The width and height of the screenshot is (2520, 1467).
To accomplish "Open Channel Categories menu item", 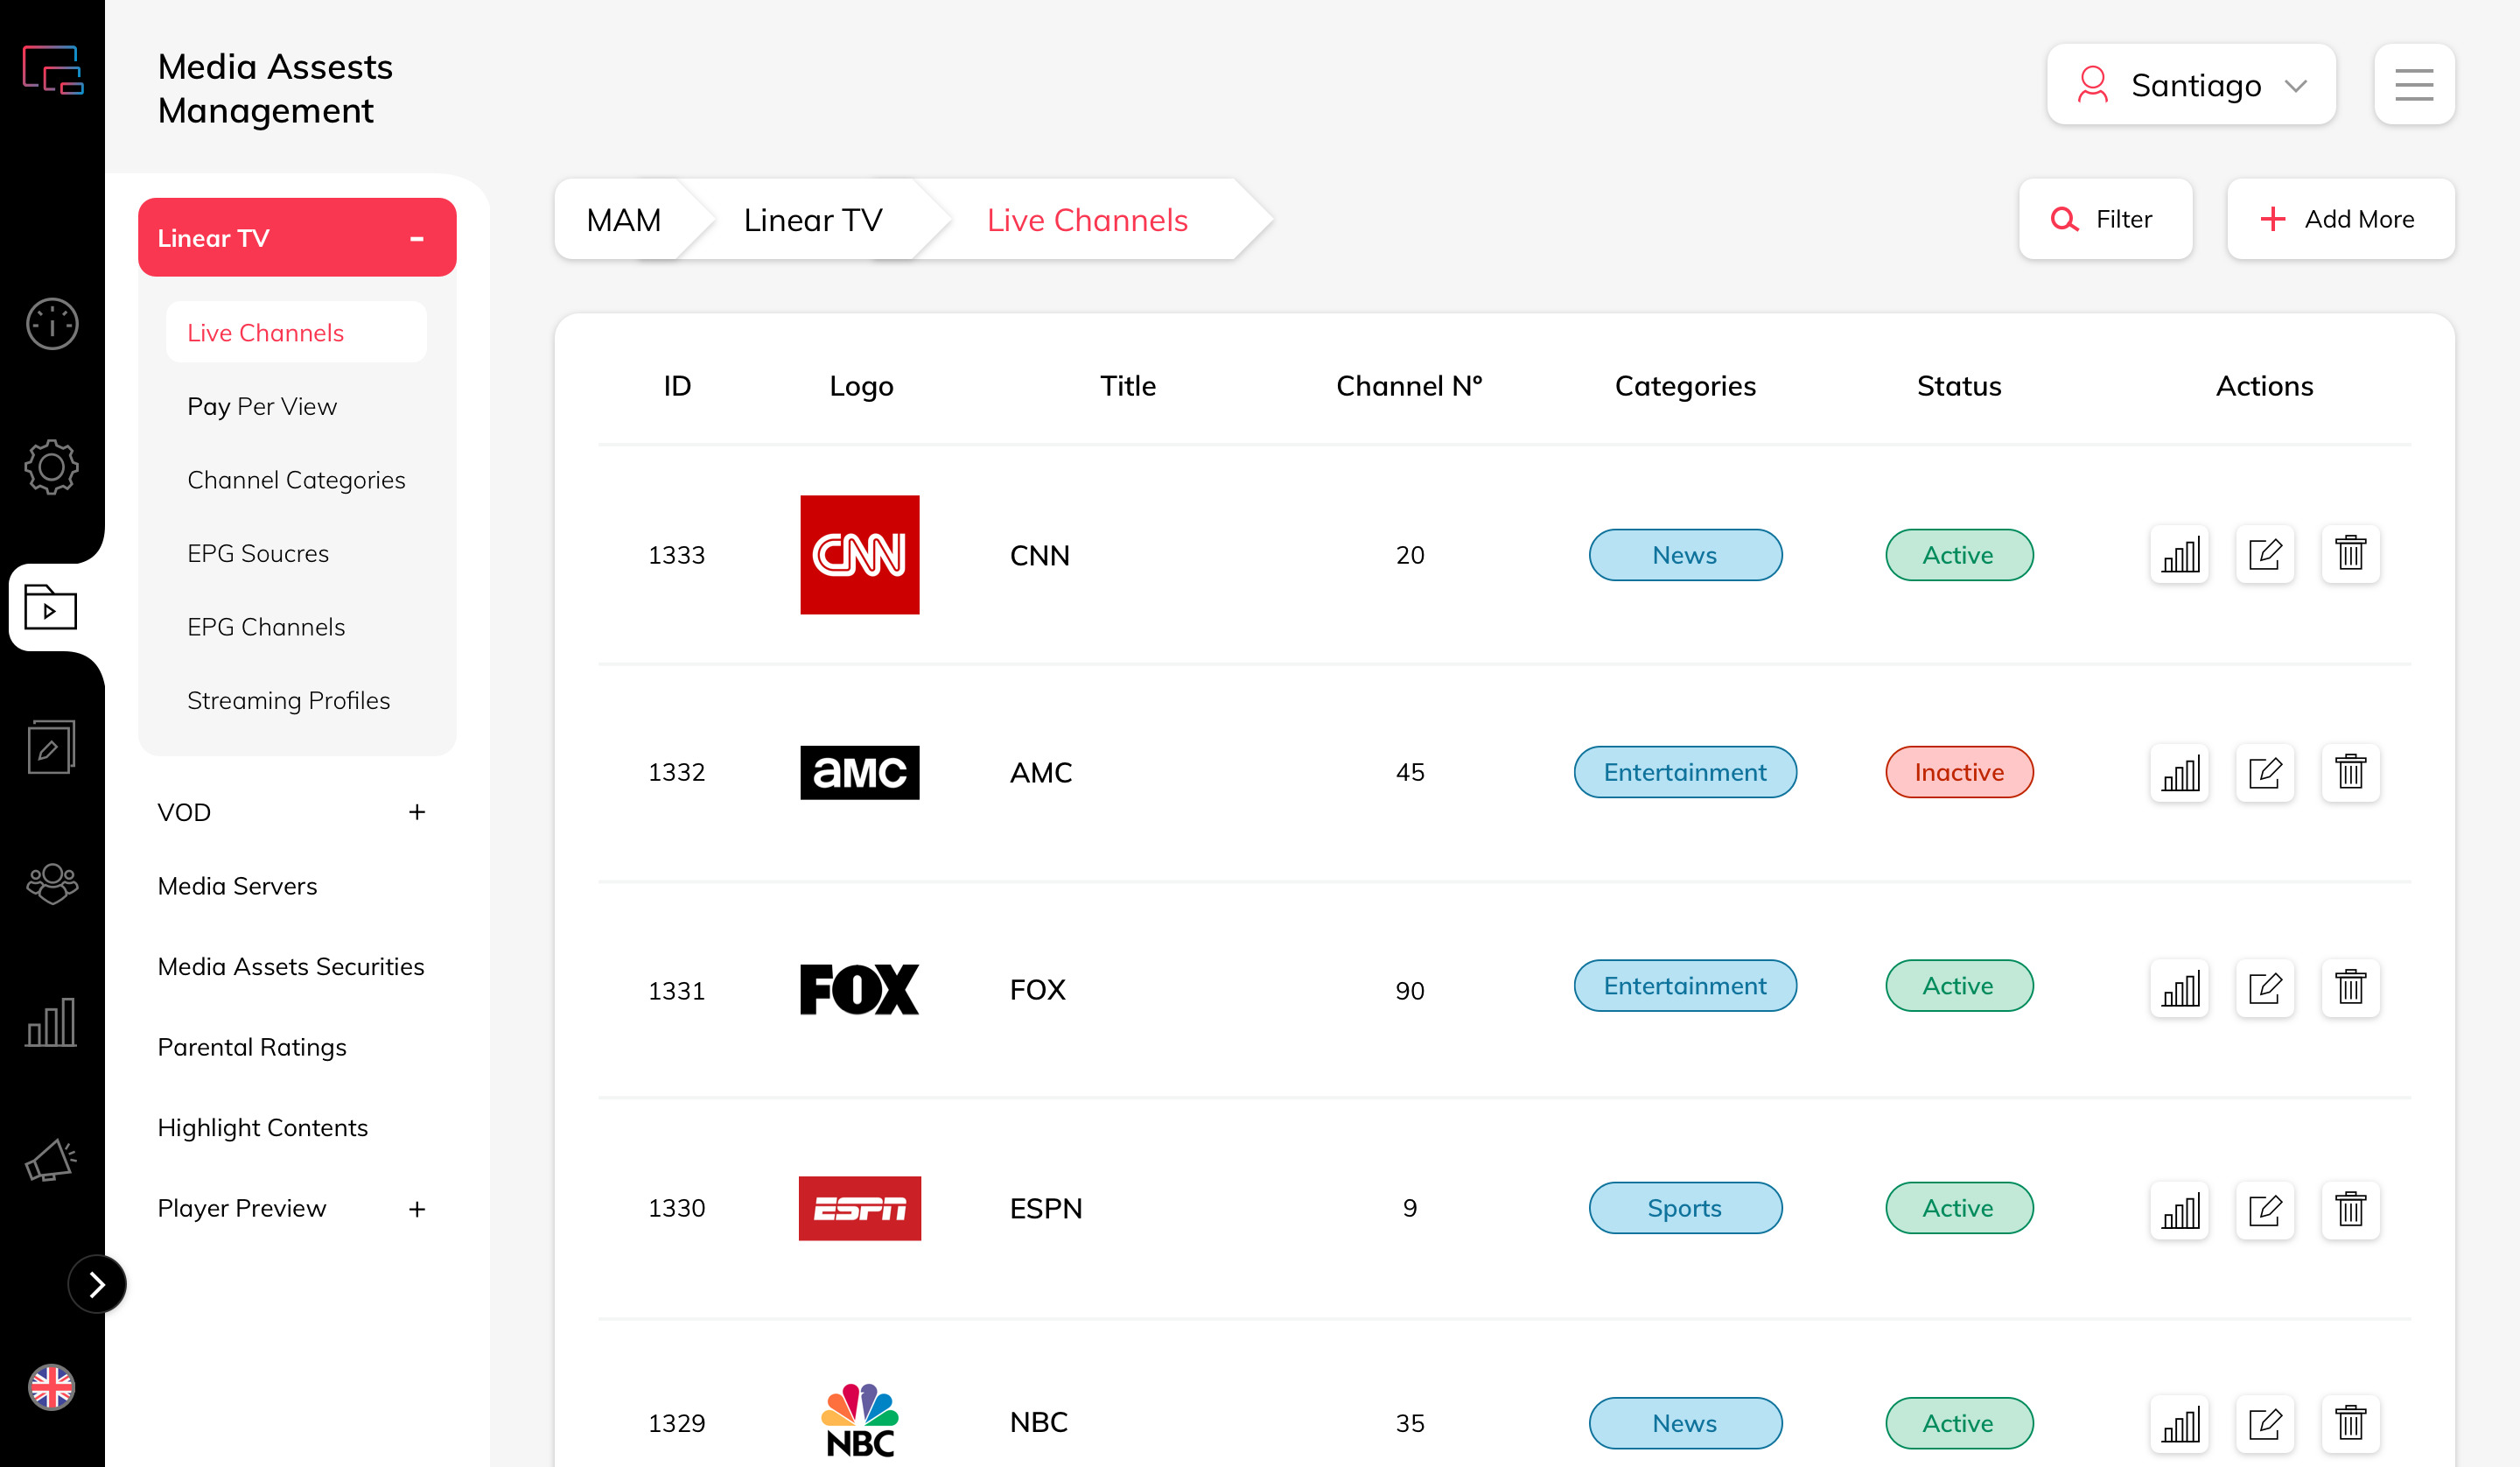I will pyautogui.click(x=296, y=481).
